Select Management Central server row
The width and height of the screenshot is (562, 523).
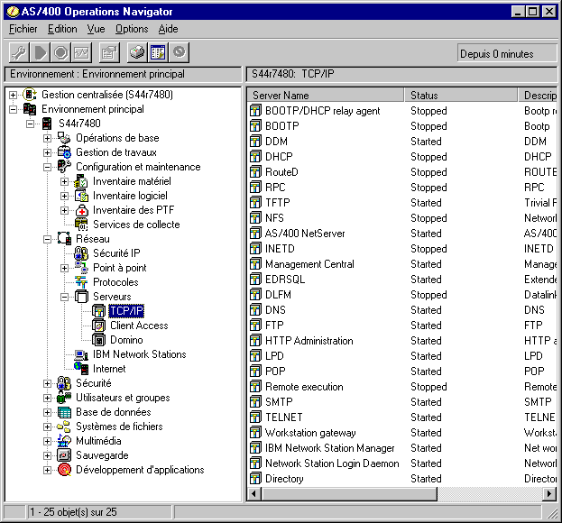pos(309,264)
